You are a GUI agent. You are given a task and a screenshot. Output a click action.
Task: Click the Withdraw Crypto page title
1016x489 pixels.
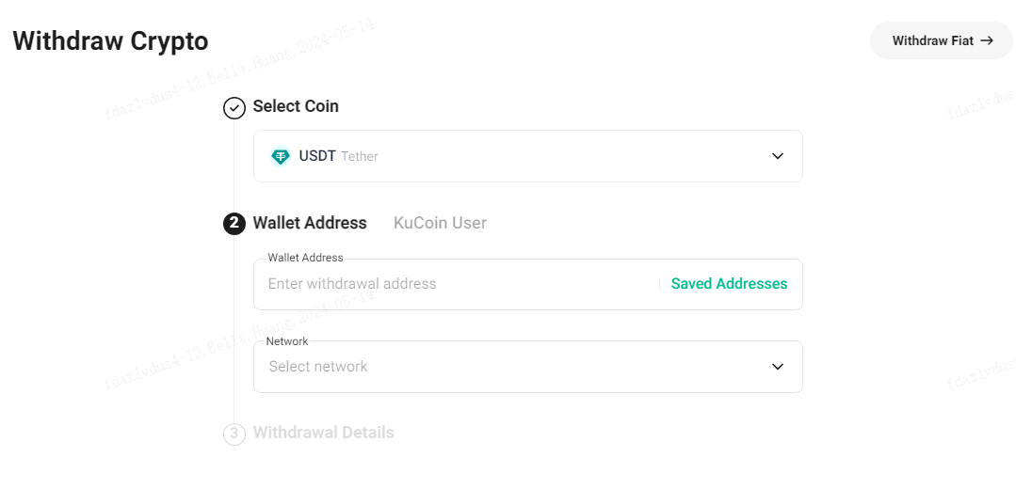click(110, 40)
